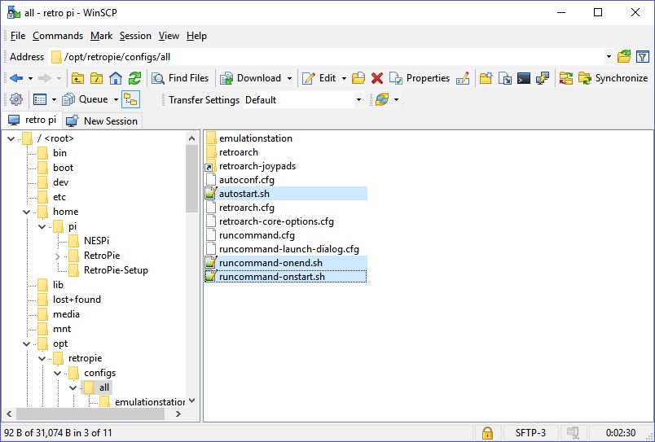Screen dimensions: 655x442
Task: Open directory or bookmark icon beside address
Action: pos(624,56)
